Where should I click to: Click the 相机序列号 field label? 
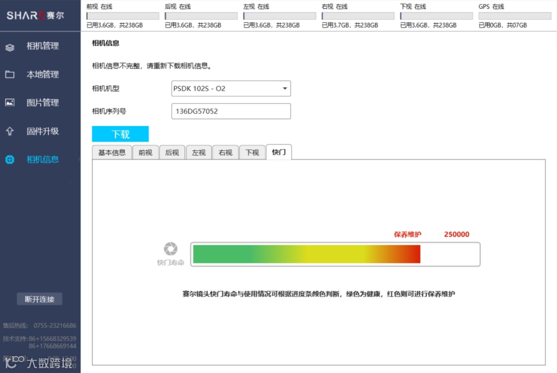click(x=109, y=111)
